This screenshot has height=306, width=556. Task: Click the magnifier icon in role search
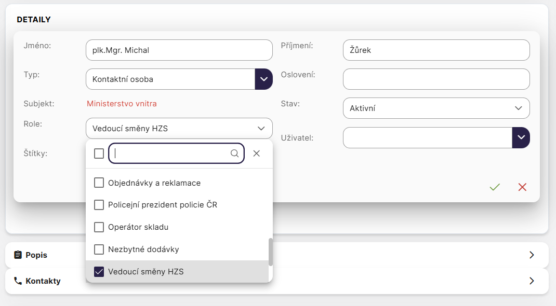(x=234, y=154)
